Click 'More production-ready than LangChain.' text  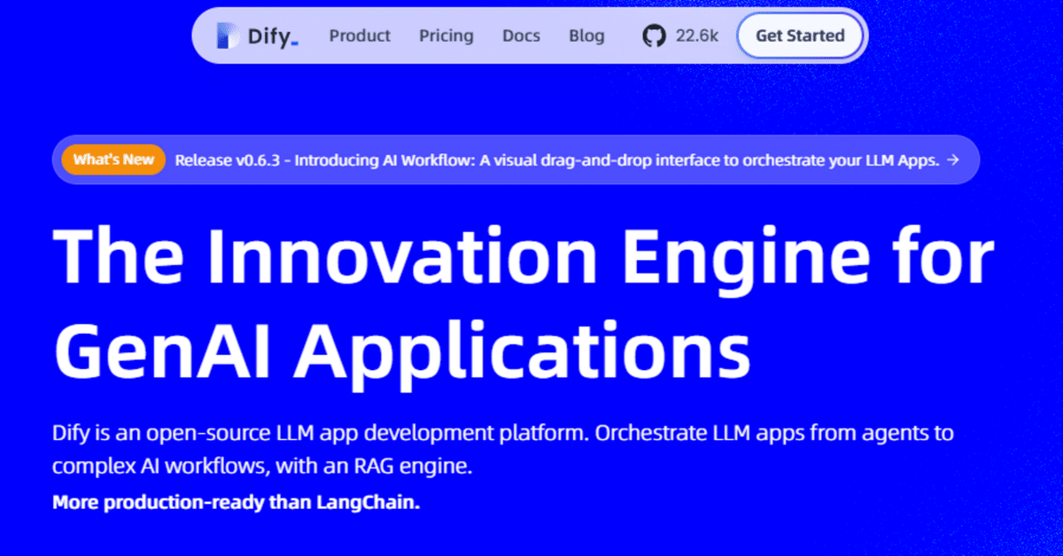pyautogui.click(x=236, y=503)
